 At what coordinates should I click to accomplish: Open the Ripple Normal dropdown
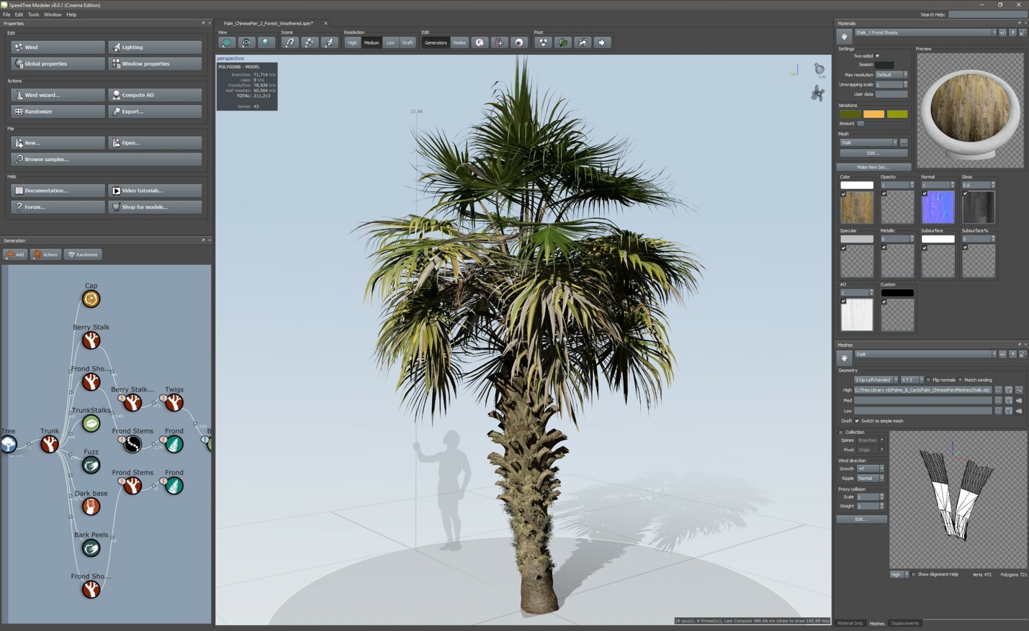point(870,478)
